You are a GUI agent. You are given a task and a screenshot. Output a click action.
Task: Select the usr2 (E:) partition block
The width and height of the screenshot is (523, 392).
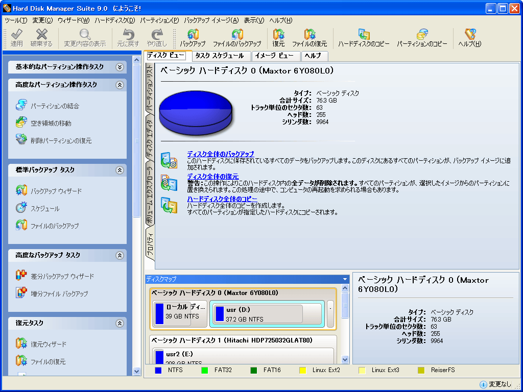243,356
